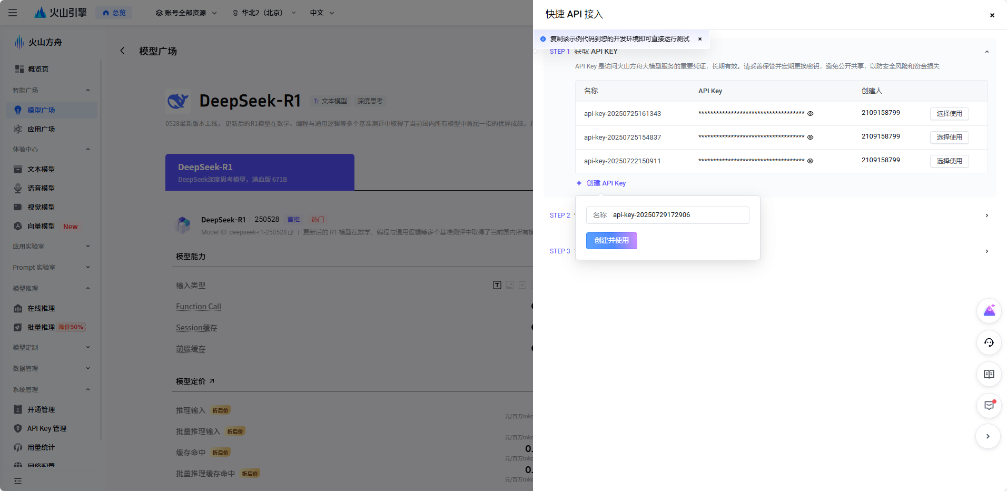
Task: Expand the 应用实验室 section
Action: (x=88, y=246)
